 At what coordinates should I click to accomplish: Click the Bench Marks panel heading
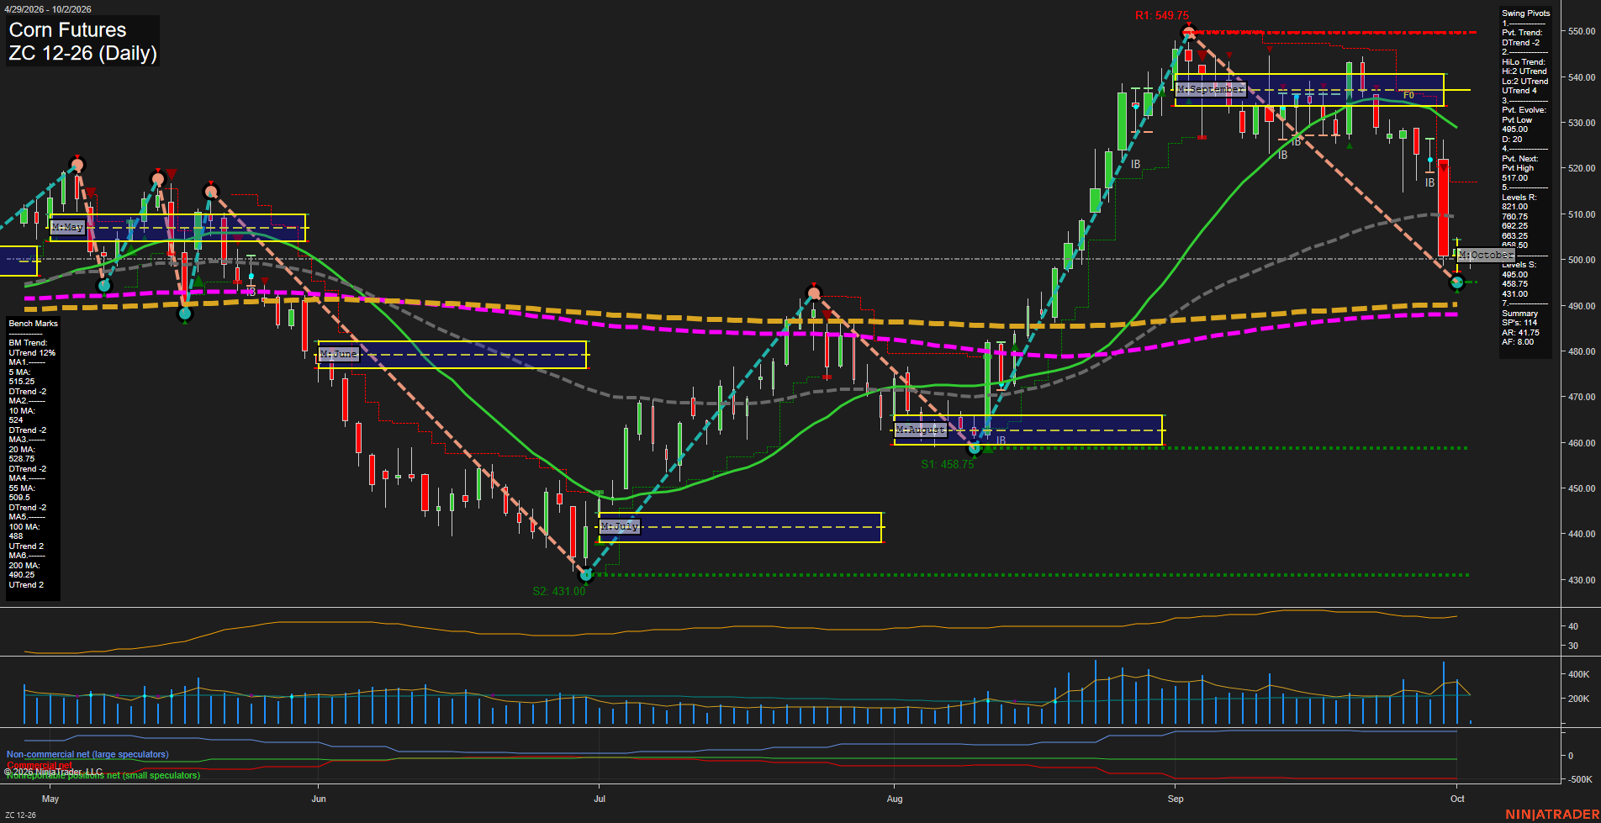[x=34, y=324]
